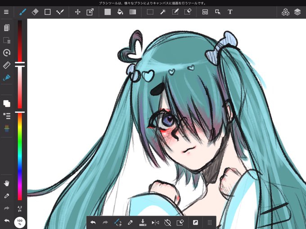Select the Gradient tool
The height and width of the screenshot is (229, 306).
[133, 12]
